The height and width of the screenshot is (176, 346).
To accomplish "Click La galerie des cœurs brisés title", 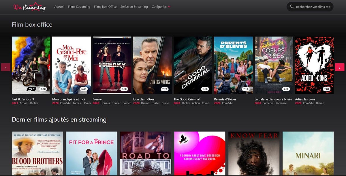I will 273,99.
